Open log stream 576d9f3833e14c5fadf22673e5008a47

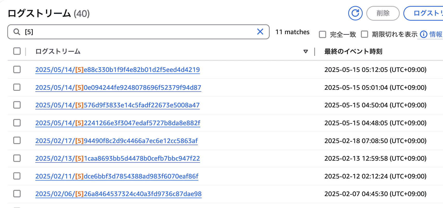(x=117, y=105)
